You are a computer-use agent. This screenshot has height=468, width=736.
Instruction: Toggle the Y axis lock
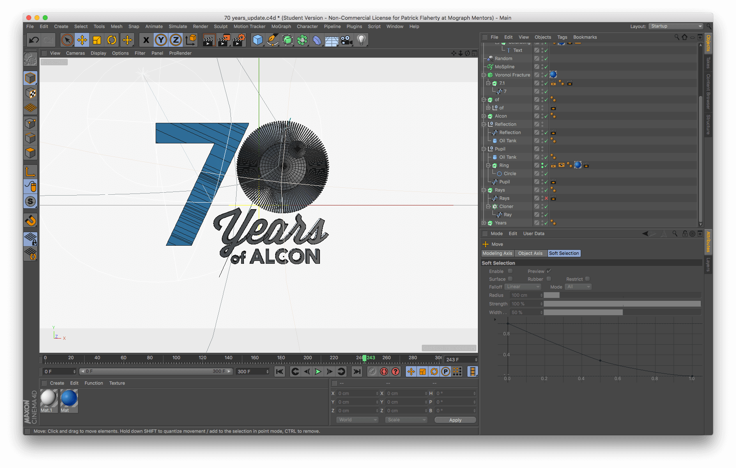[x=161, y=40]
